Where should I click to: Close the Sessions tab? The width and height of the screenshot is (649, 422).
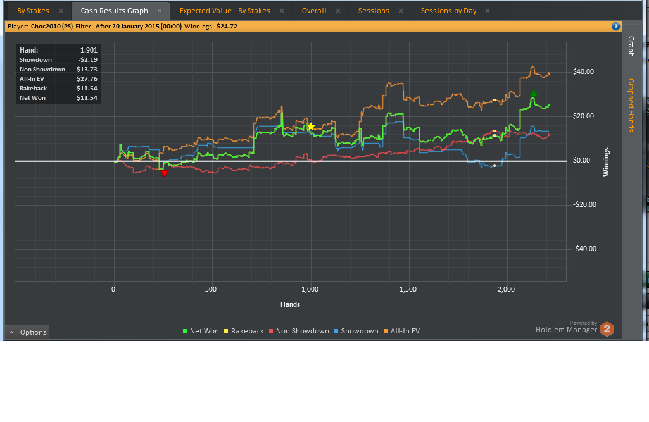[401, 11]
